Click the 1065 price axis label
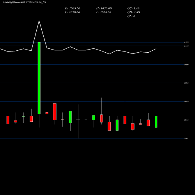Screen dimensions: 195x195 click(x=186, y=83)
